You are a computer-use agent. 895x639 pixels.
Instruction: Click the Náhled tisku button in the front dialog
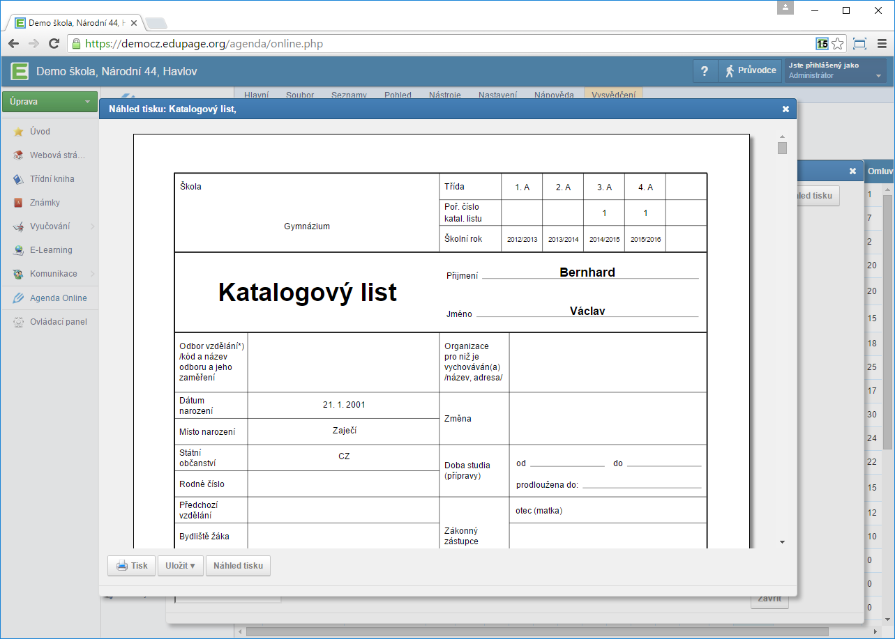pos(238,566)
